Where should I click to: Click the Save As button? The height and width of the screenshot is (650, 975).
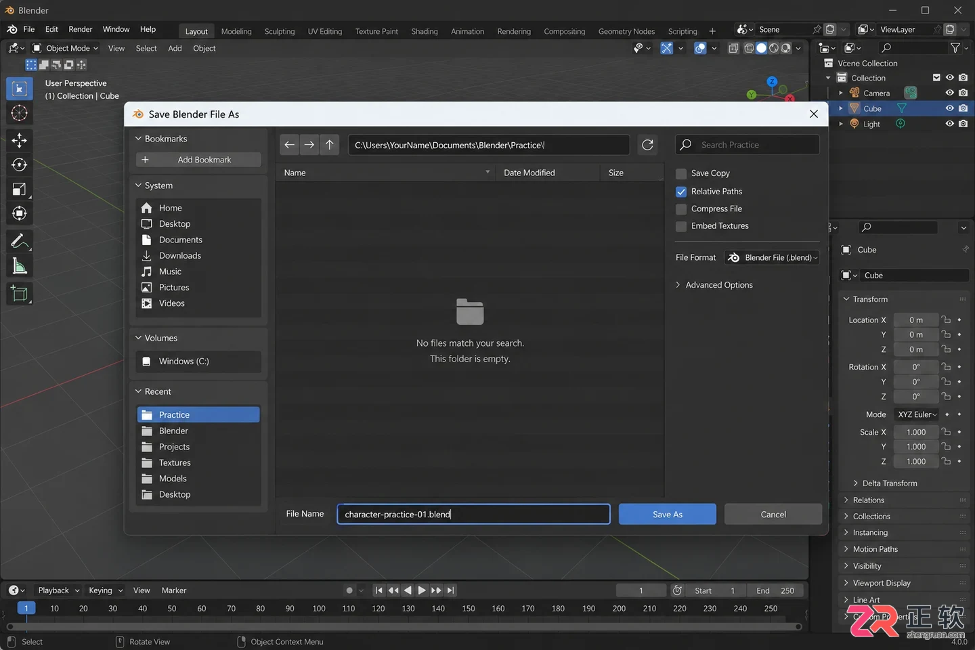point(668,514)
